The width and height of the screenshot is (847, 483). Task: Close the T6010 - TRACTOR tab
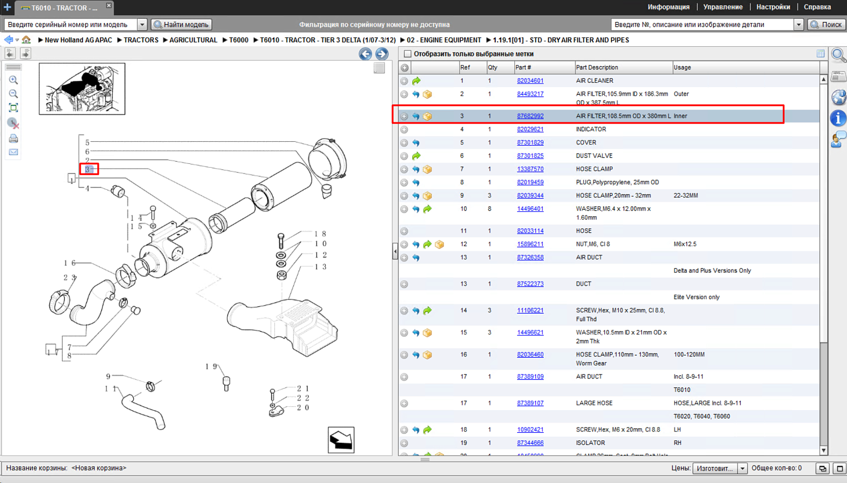(109, 6)
